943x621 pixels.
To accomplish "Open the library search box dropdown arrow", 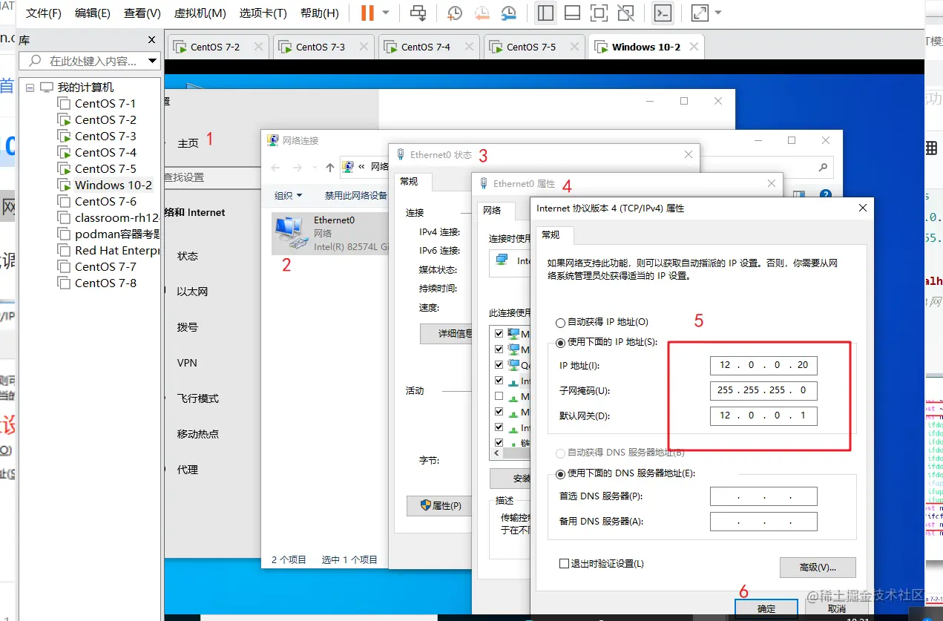I will [152, 61].
